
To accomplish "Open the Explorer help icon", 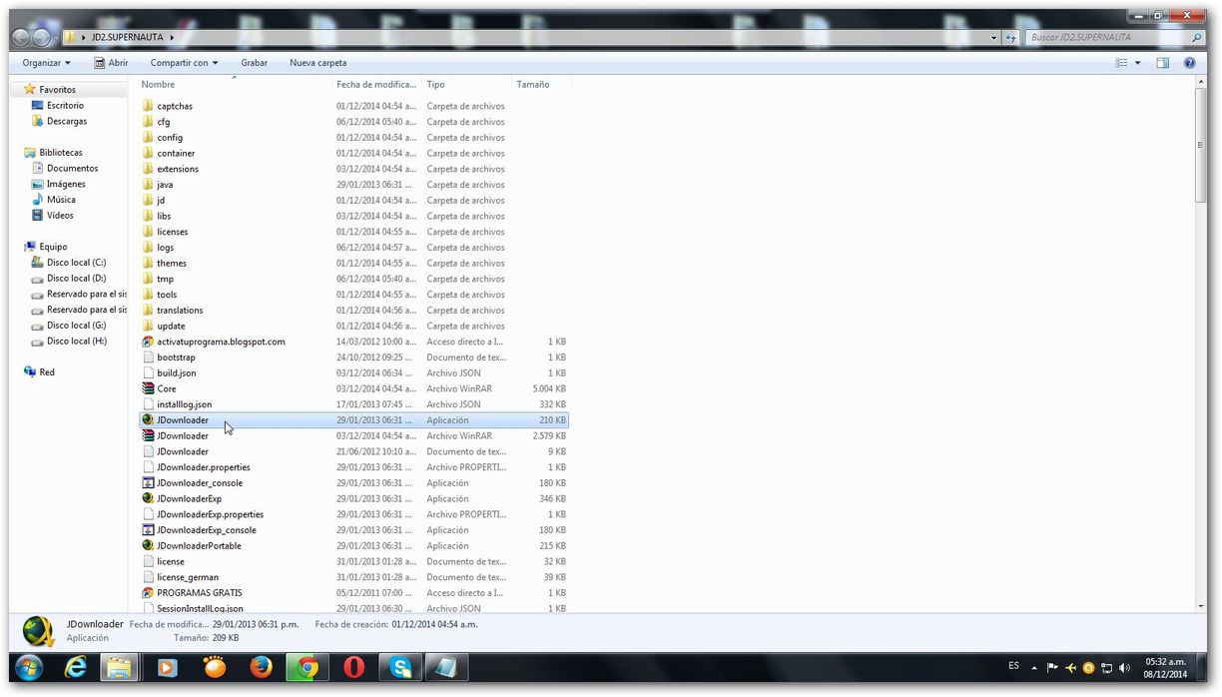I will click(1189, 63).
